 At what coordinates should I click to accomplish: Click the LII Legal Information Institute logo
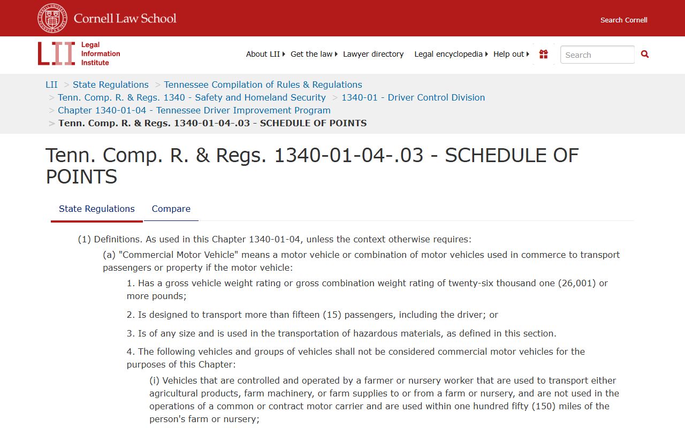point(79,53)
